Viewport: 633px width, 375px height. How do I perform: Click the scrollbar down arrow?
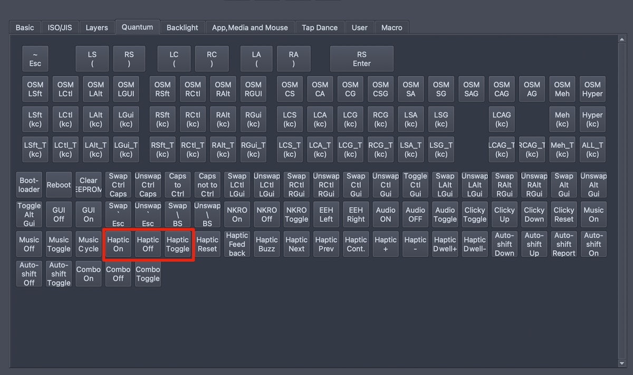coord(622,363)
